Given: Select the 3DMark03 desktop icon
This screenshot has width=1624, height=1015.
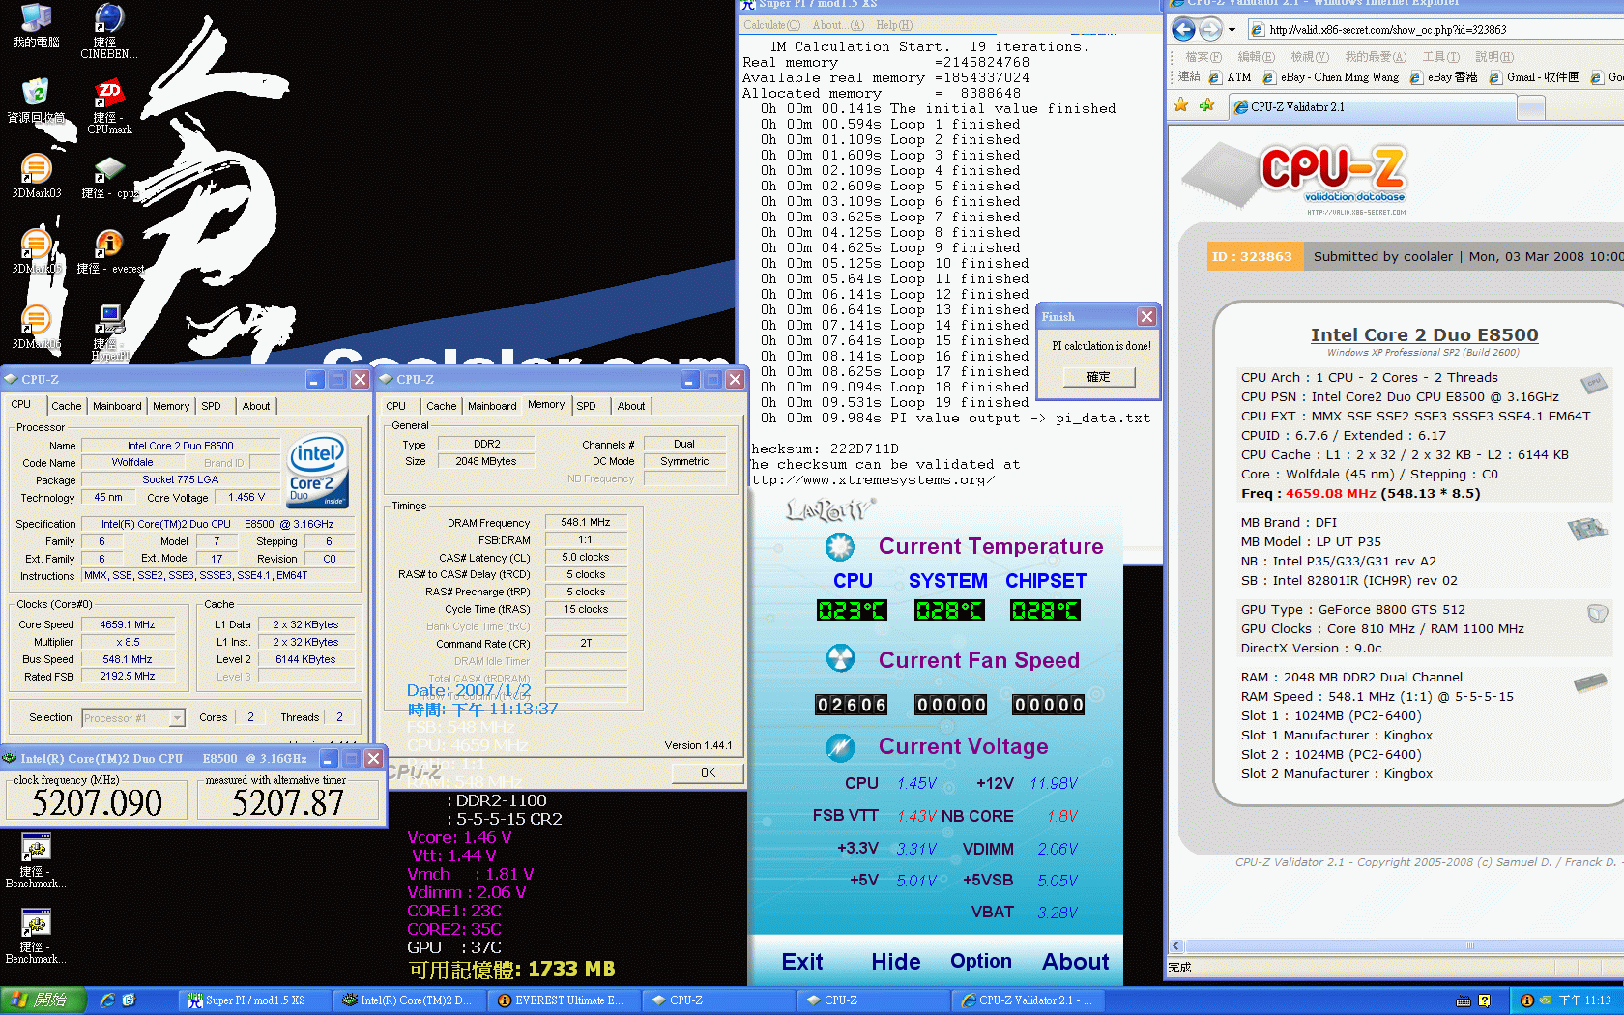Looking at the screenshot, I should (x=36, y=176).
